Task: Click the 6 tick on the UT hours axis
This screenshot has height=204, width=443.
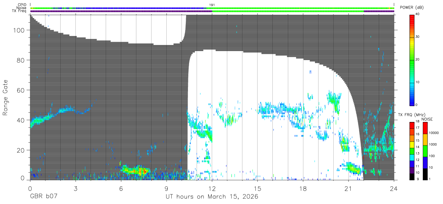Action: tap(121, 188)
